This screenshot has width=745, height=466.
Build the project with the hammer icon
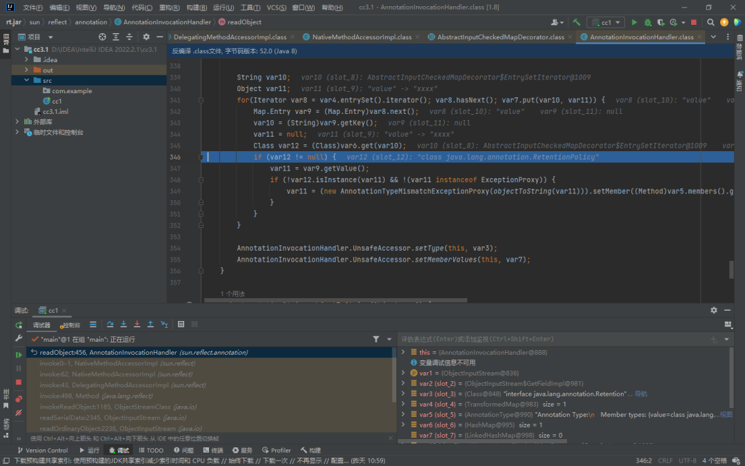(576, 22)
